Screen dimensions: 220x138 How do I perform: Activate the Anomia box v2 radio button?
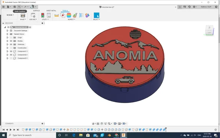tap(30, 27)
